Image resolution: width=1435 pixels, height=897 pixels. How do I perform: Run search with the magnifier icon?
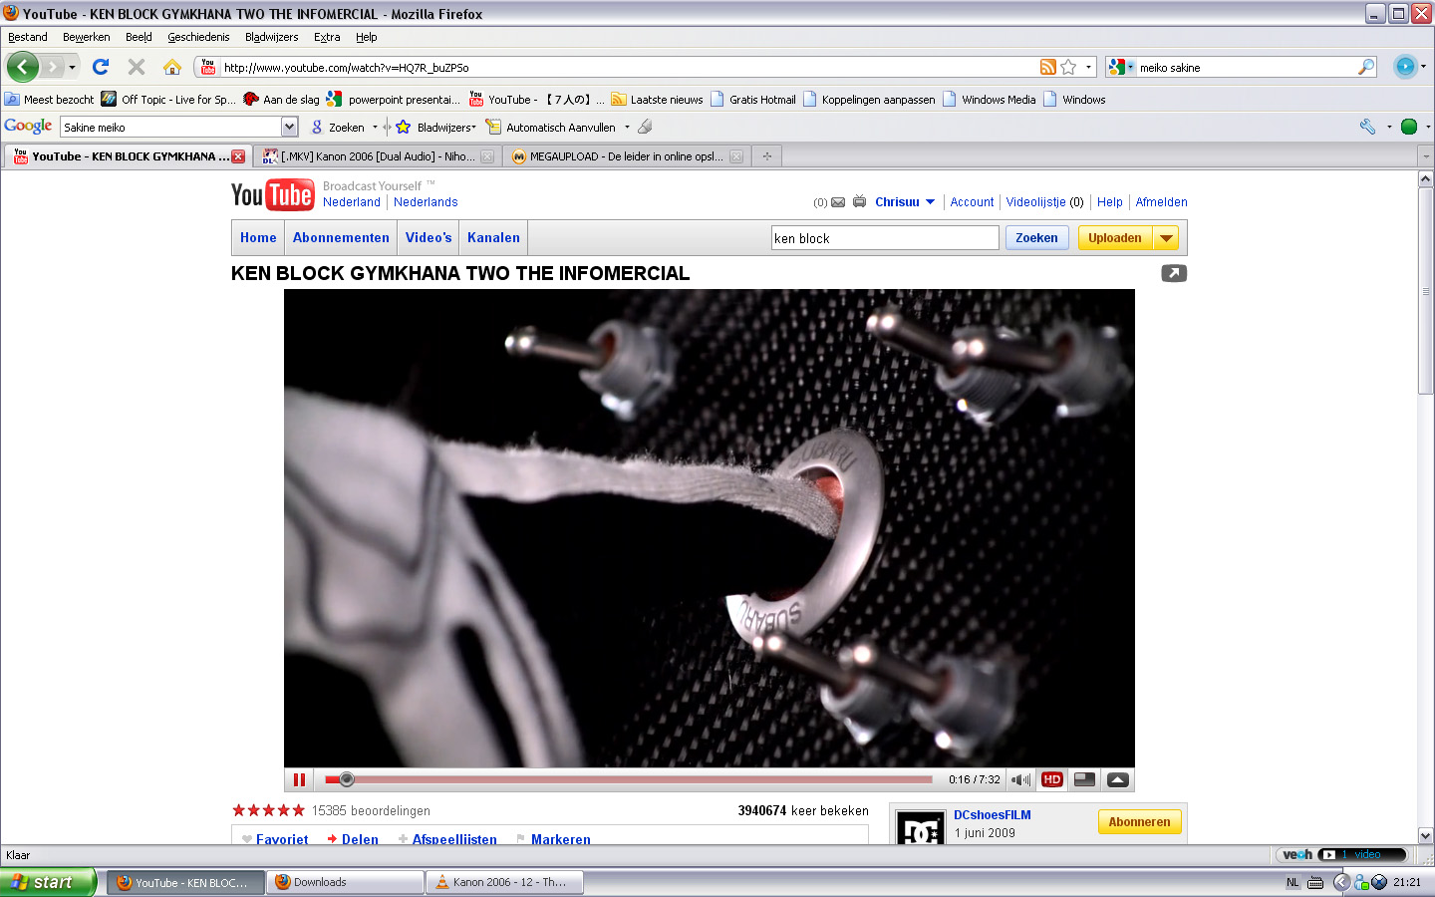[1365, 67]
